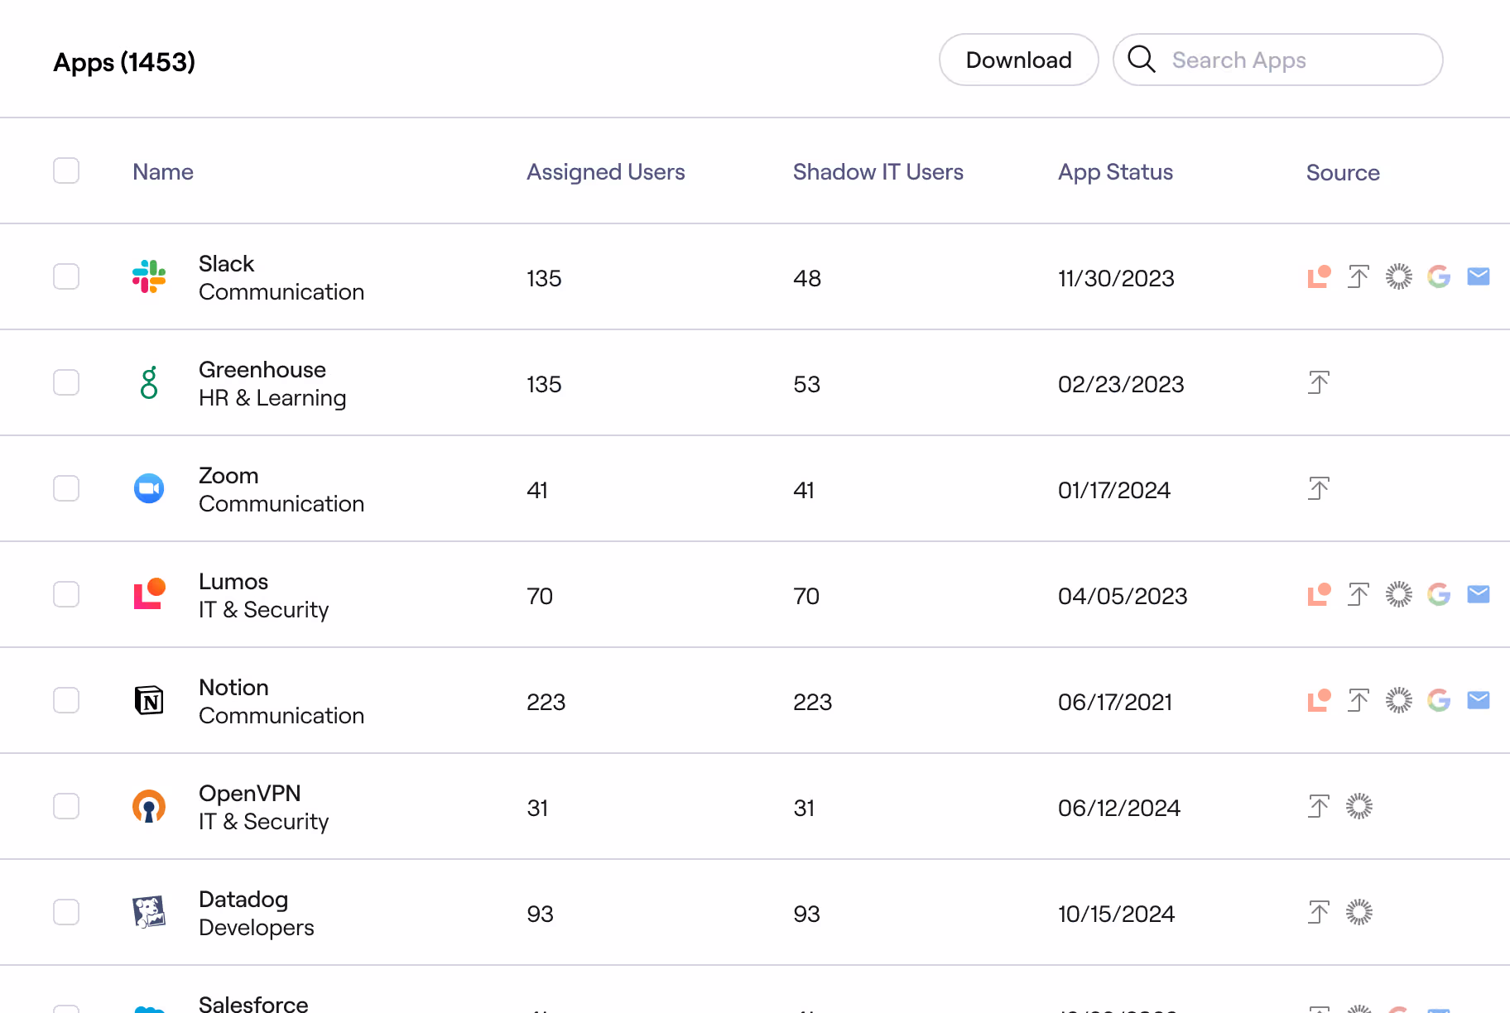This screenshot has height=1013, width=1510.
Task: Click the Lumos source icon in Notion row
Action: (x=1319, y=700)
